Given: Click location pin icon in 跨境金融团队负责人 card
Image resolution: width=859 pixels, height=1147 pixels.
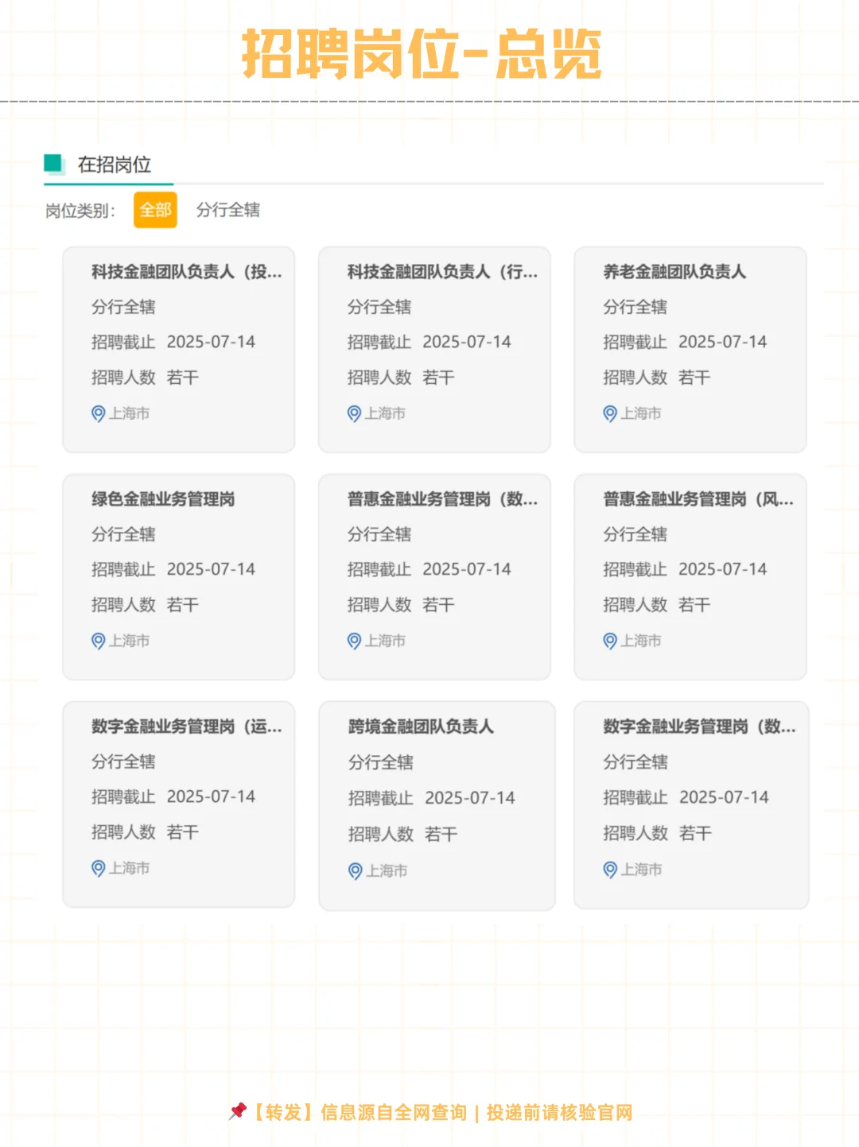Looking at the screenshot, I should pos(356,871).
